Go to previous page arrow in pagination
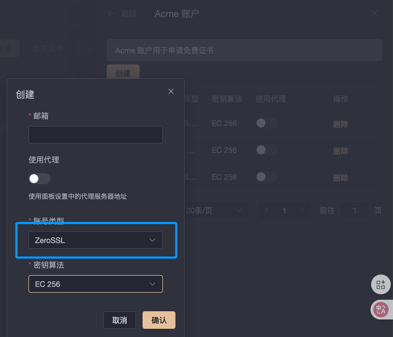 267,210
